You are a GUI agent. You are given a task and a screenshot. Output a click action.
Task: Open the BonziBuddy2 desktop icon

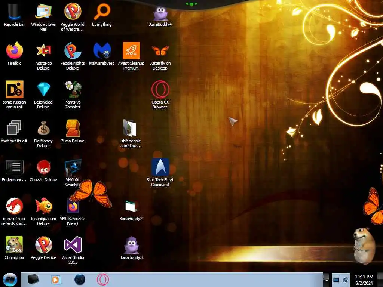pyautogui.click(x=131, y=210)
